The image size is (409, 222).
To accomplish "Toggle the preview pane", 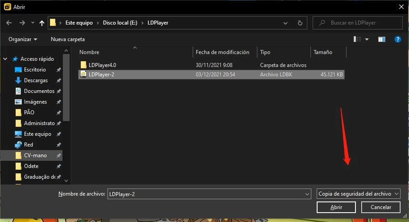I will pos(382,39).
